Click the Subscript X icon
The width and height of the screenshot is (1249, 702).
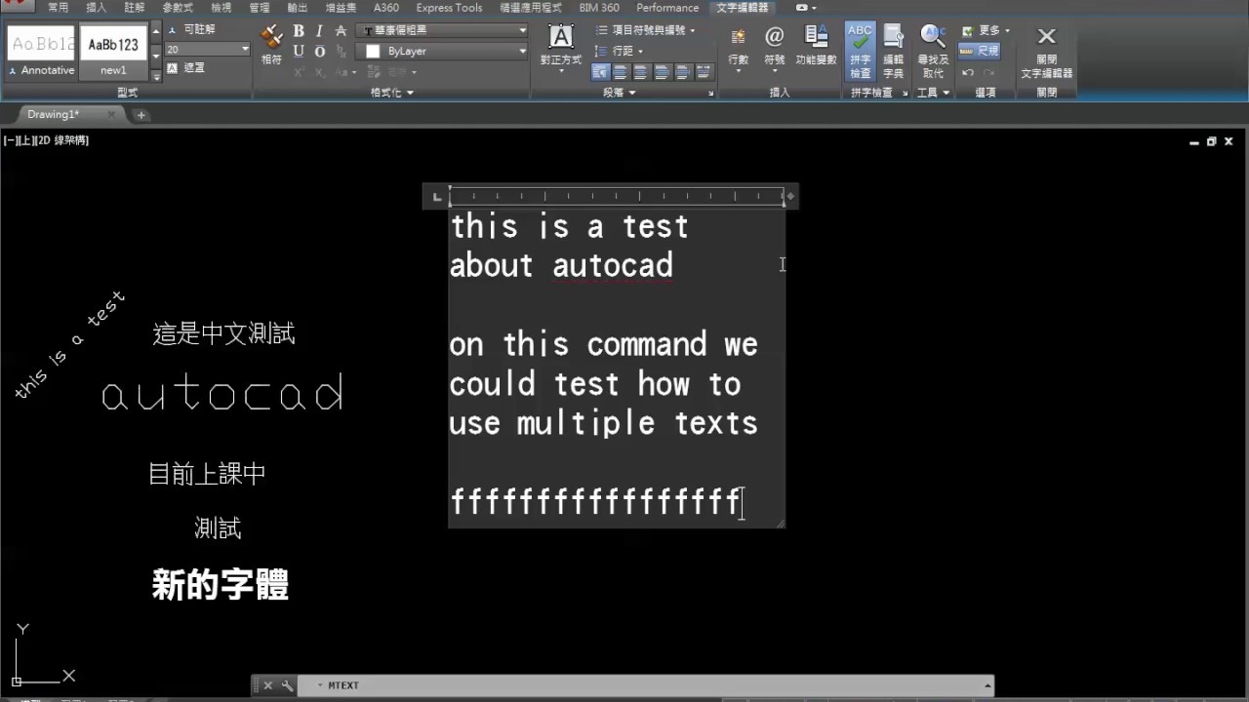(319, 72)
